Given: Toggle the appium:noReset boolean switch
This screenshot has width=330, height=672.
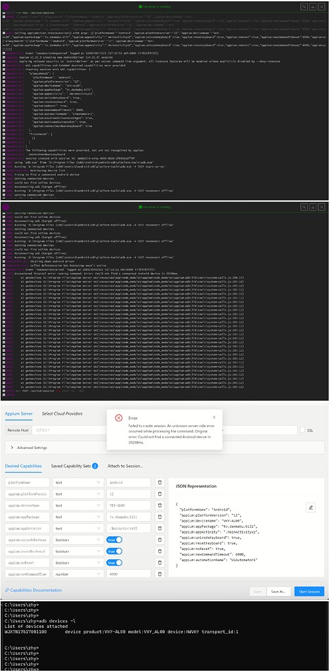Looking at the screenshot, I should (x=114, y=562).
